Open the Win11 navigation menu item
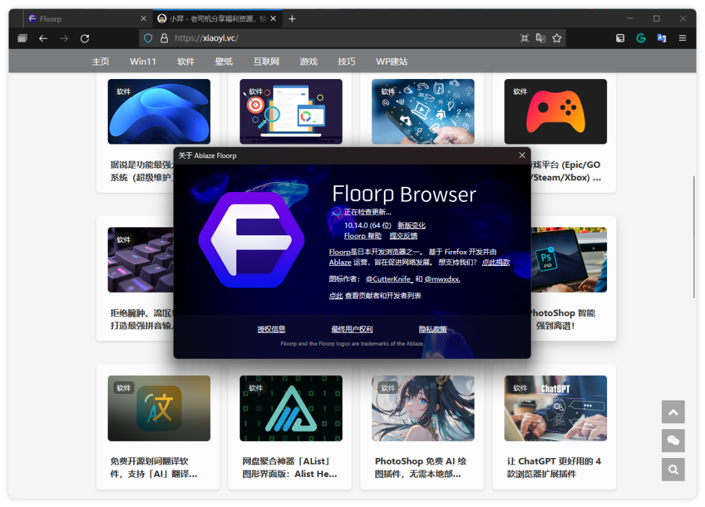 pos(143,61)
